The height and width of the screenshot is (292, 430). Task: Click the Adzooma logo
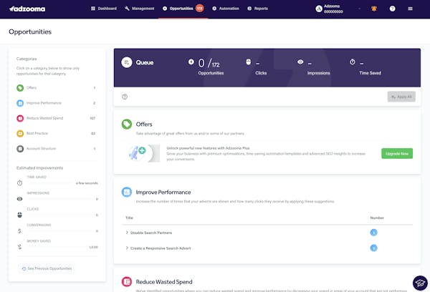coord(27,9)
